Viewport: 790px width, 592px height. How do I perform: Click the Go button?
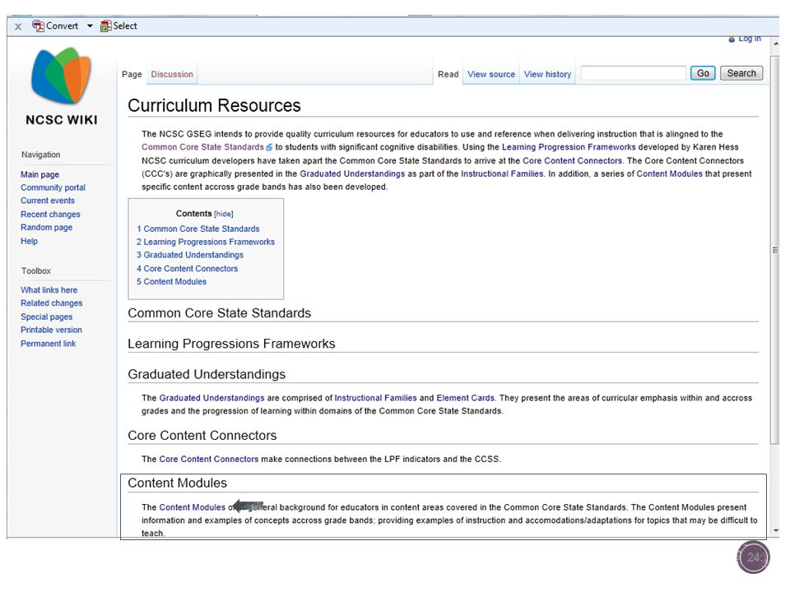tap(703, 73)
